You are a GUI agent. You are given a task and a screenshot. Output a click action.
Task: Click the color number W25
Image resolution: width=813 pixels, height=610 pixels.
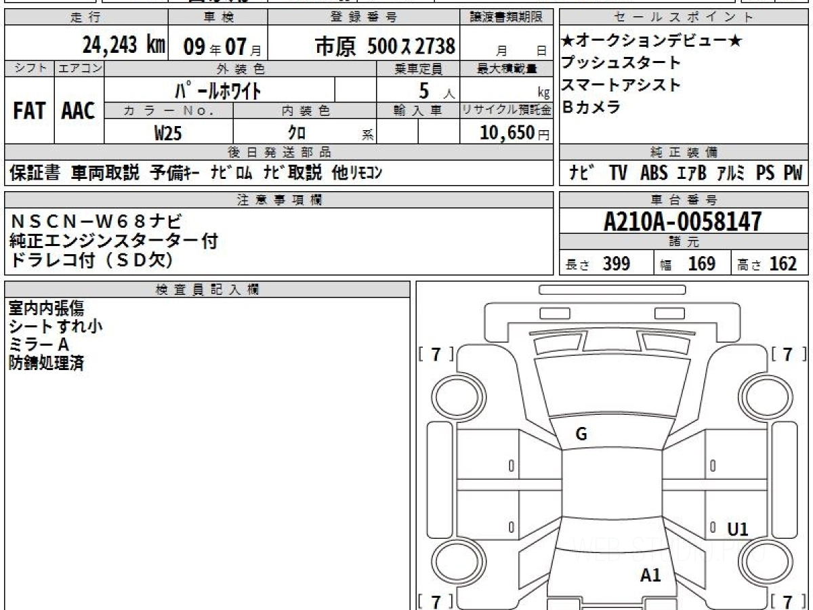[168, 133]
